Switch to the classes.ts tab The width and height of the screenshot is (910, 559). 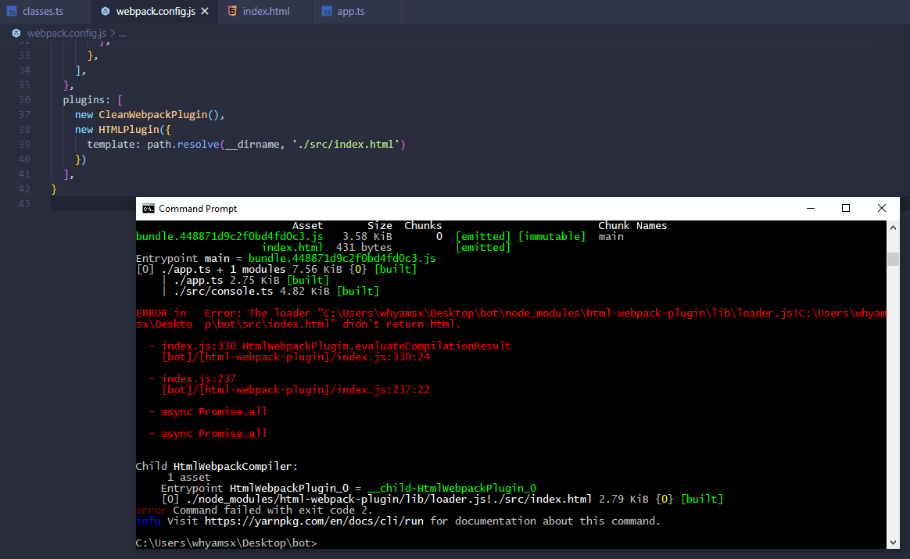coord(44,12)
